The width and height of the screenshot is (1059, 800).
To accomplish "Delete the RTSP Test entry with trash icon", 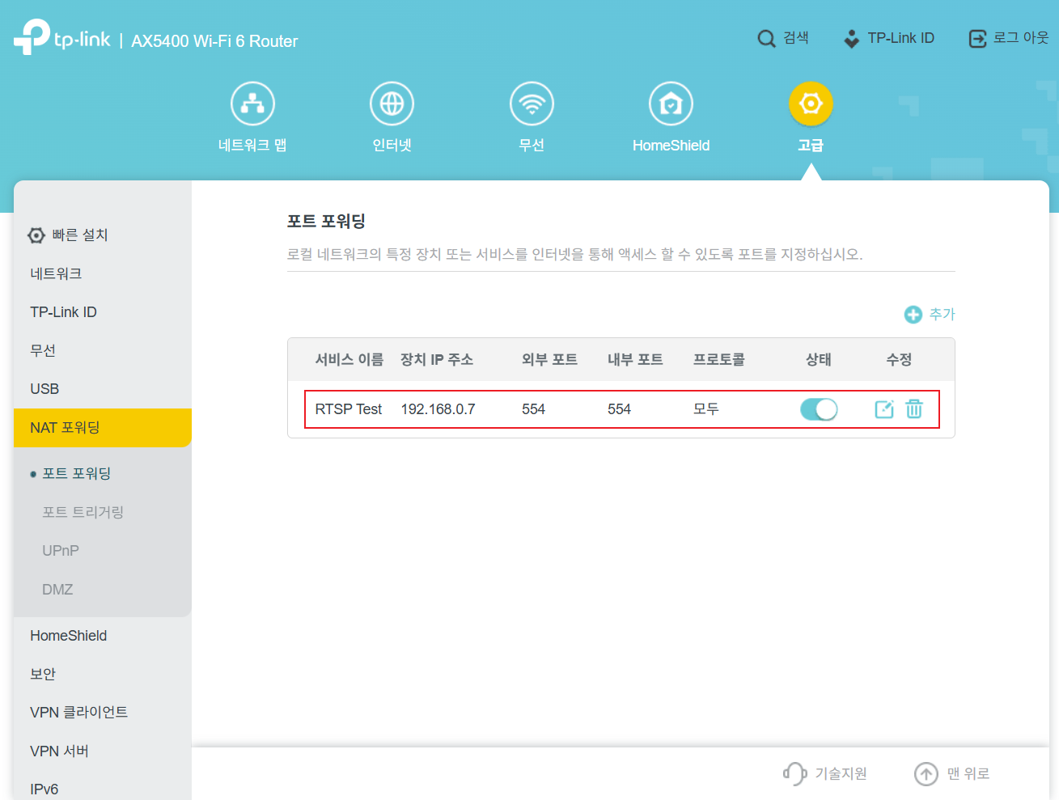I will [914, 409].
